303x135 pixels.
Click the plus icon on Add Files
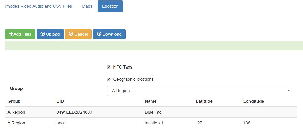tap(11, 34)
